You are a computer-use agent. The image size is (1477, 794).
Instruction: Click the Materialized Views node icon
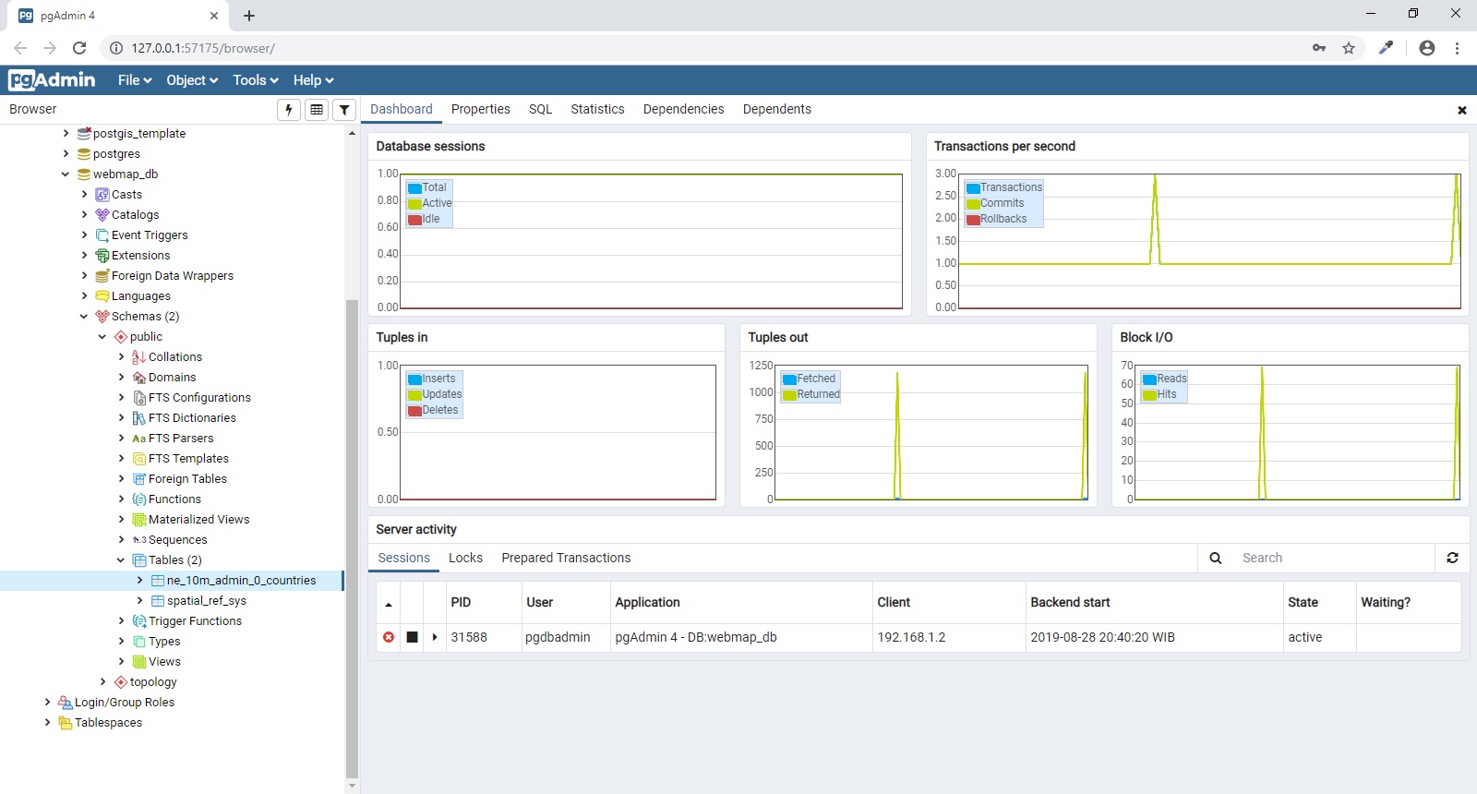click(x=139, y=520)
